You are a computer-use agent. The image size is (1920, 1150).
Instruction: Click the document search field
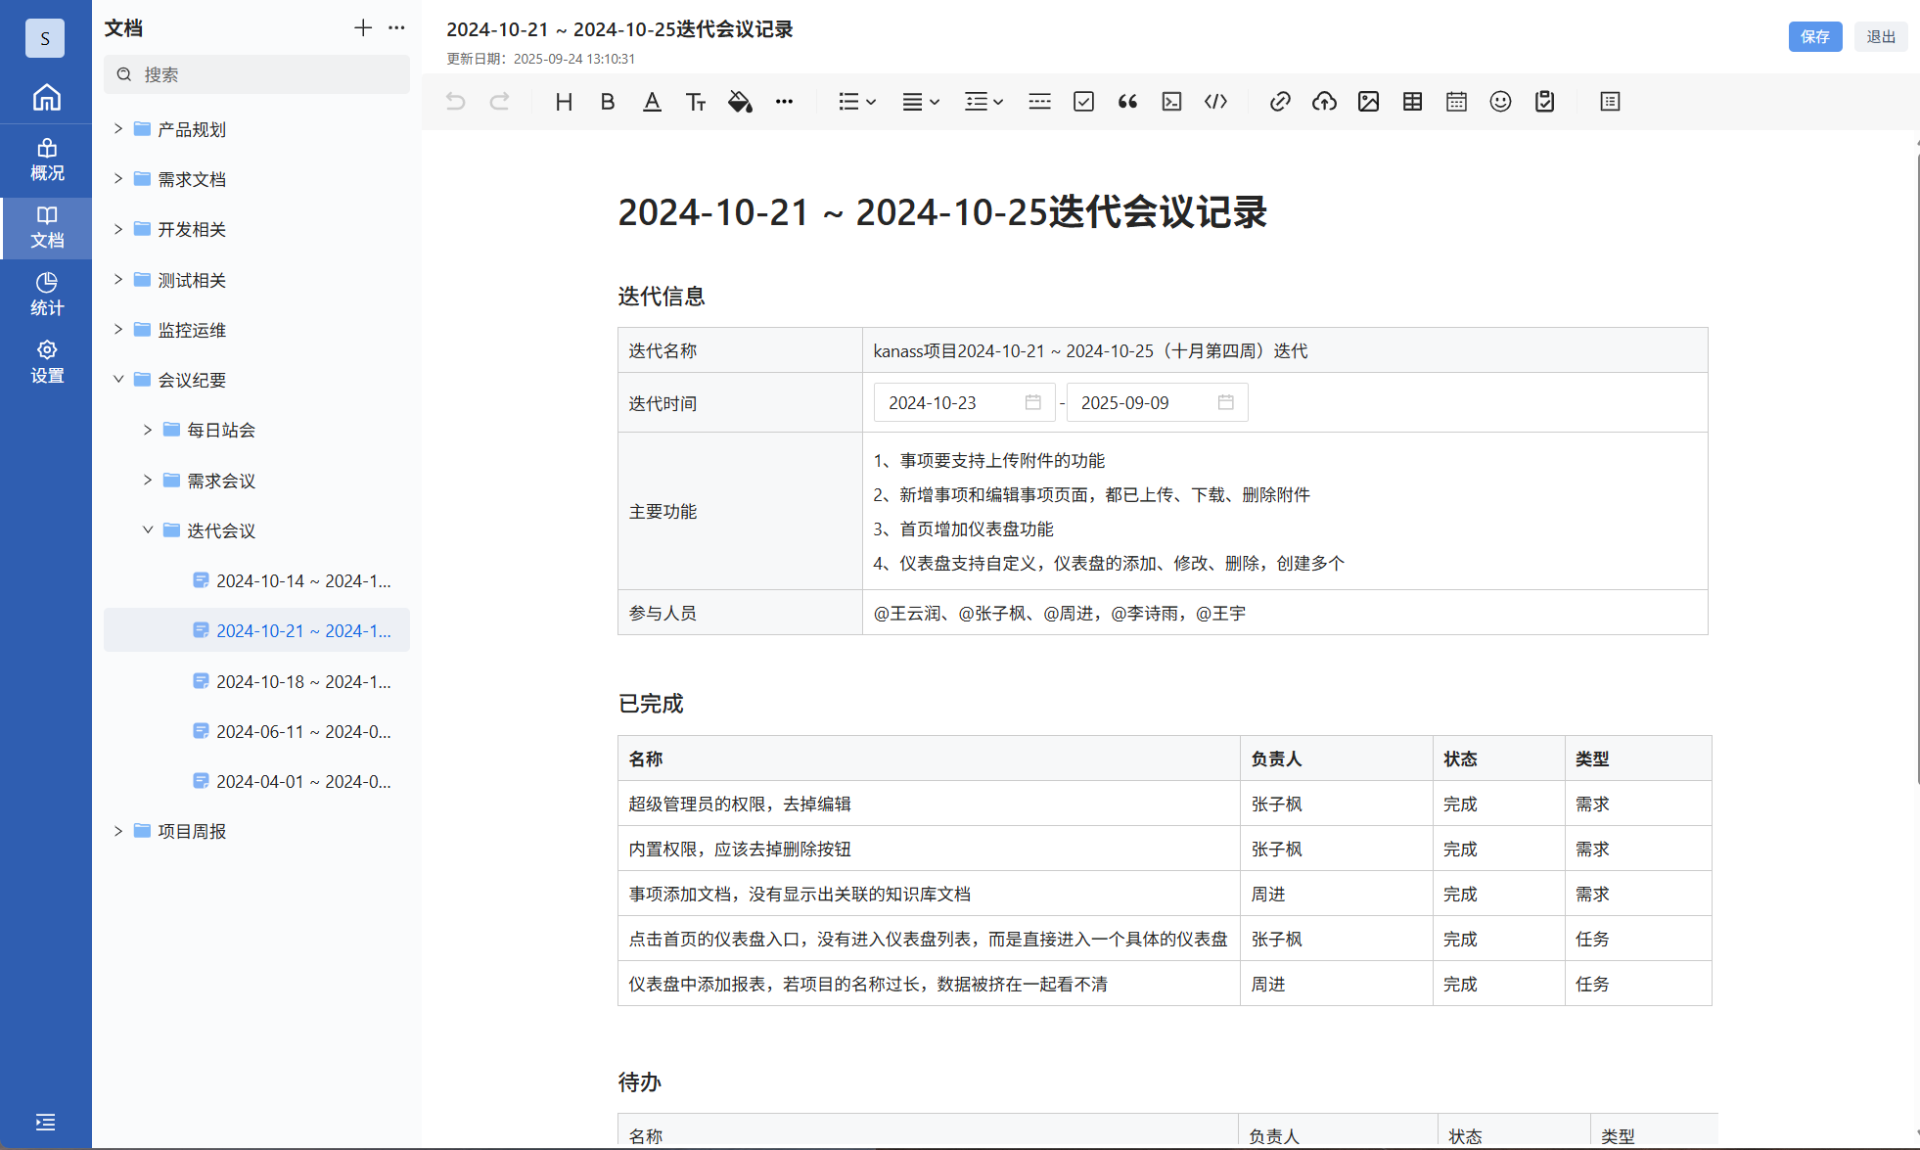point(257,74)
